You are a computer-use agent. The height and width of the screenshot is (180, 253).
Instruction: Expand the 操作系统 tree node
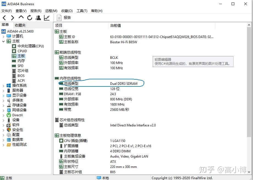click(x=3, y=86)
